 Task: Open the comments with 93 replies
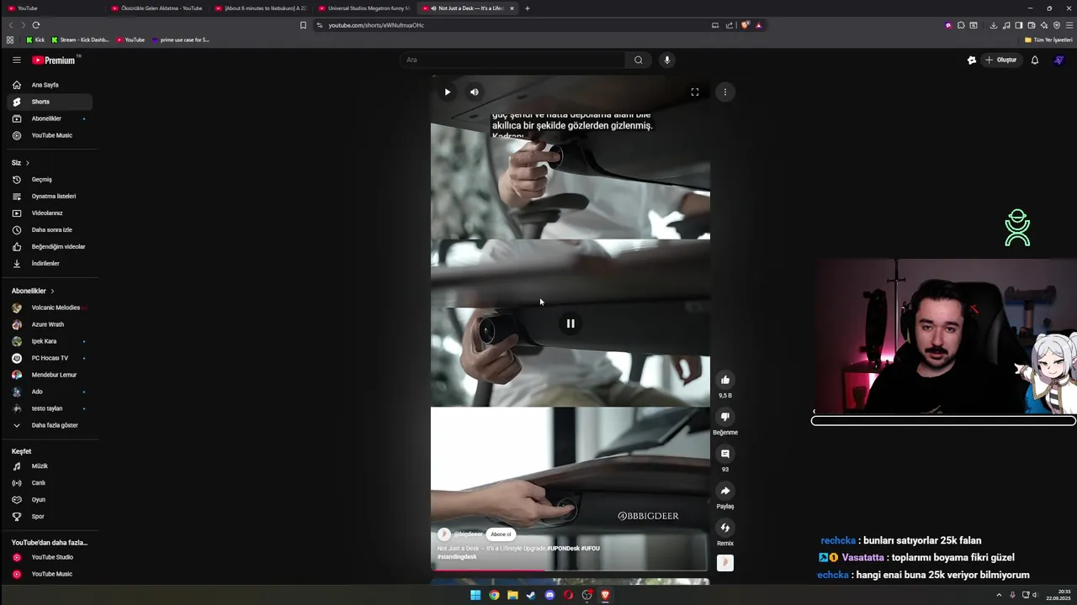pos(725,454)
